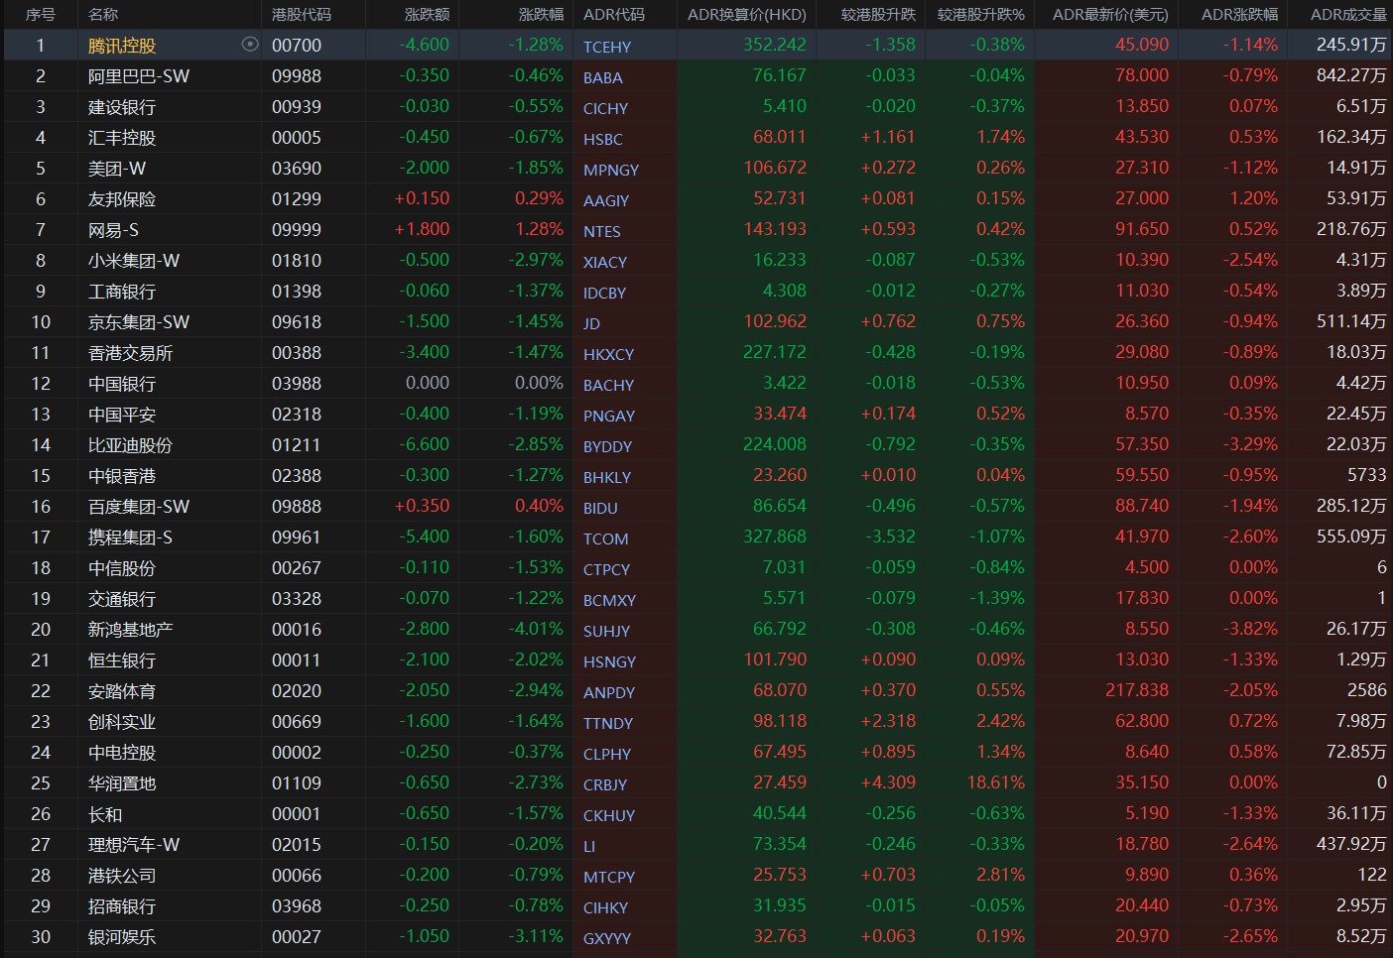This screenshot has width=1393, height=958.
Task: Open 网易-S stock name
Action: (113, 230)
